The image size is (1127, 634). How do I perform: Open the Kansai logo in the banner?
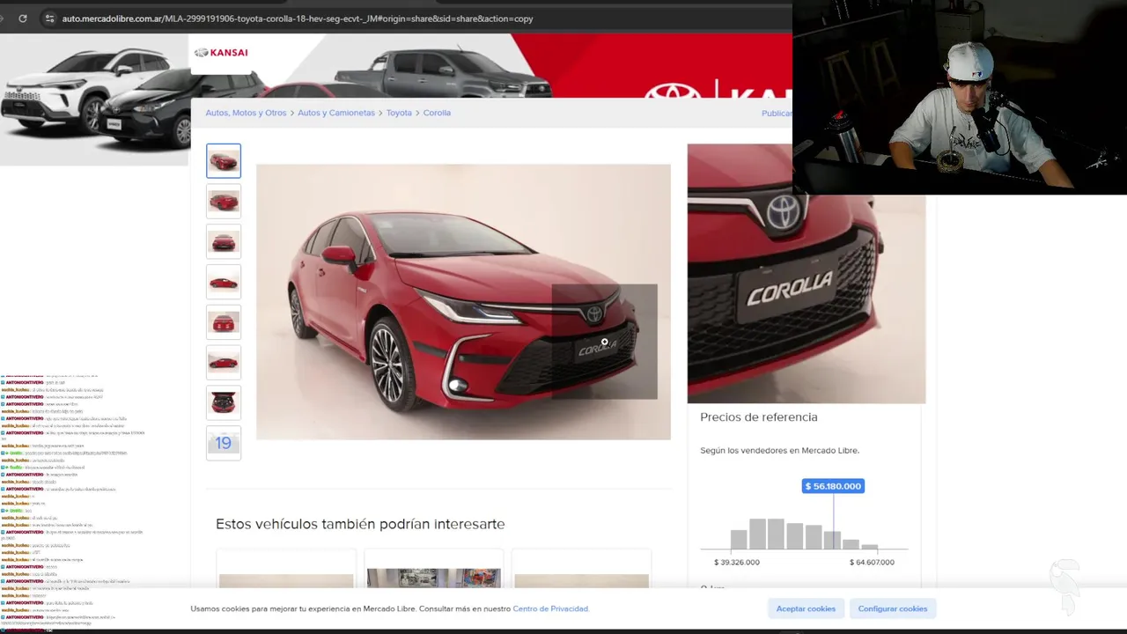221,52
